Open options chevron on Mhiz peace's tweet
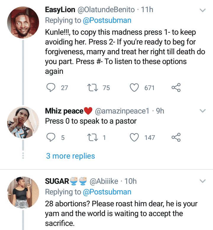The height and width of the screenshot is (230, 213). 203,111
